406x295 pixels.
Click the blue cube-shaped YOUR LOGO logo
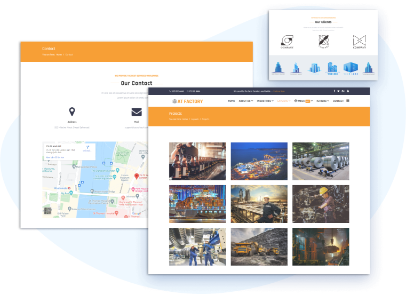[351, 69]
